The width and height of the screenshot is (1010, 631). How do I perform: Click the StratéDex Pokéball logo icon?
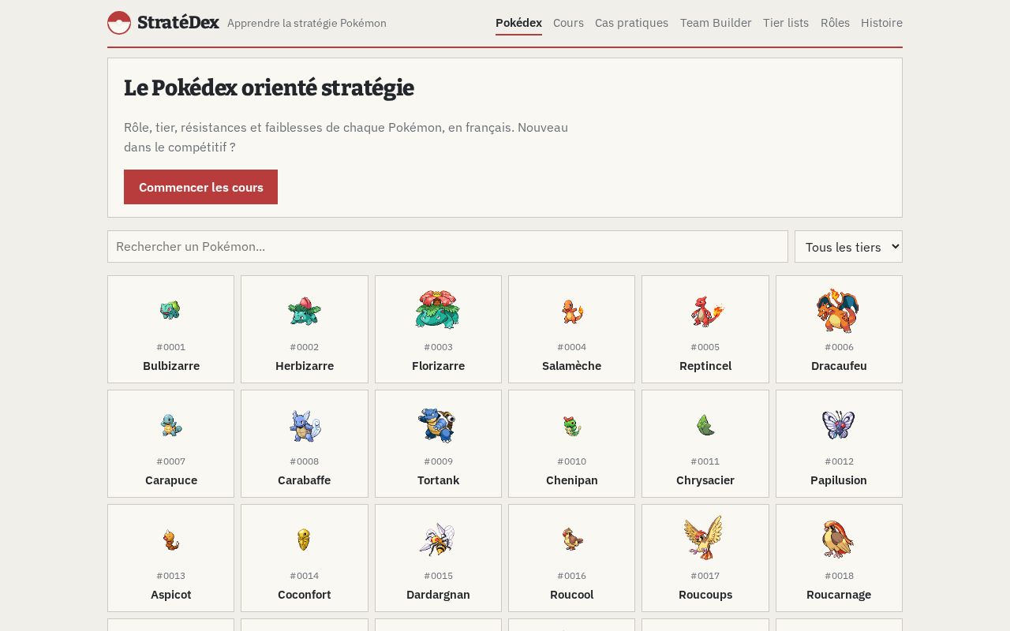(119, 23)
